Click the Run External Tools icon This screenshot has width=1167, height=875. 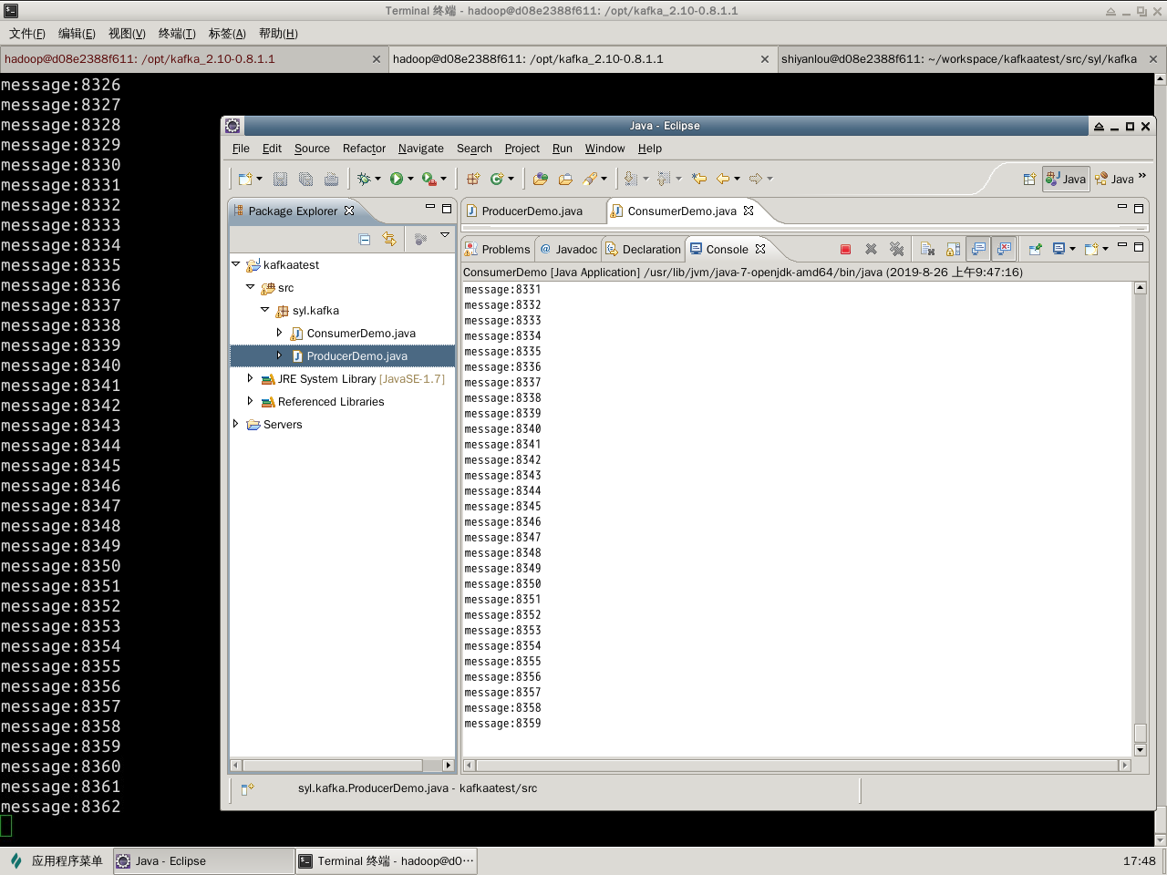coord(429,179)
